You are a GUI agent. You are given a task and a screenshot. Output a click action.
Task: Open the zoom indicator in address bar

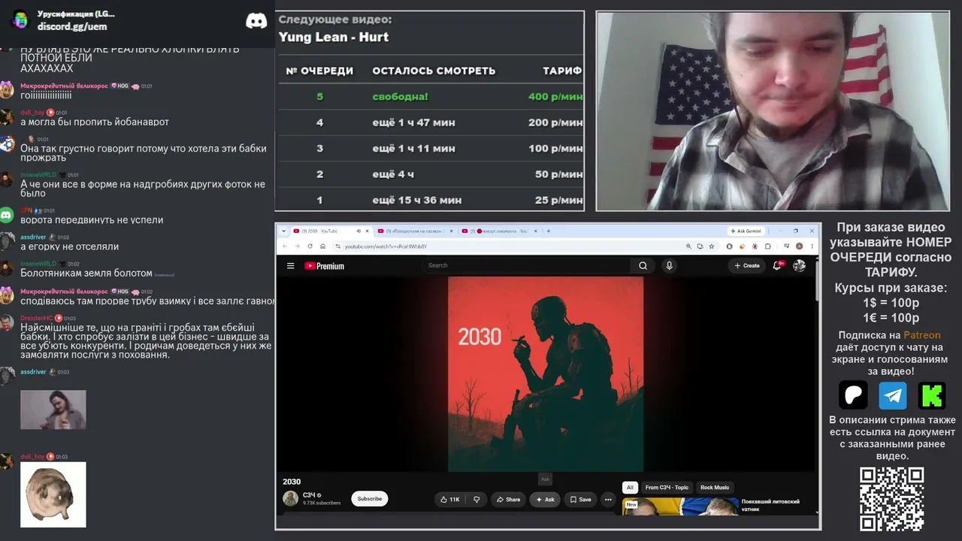click(x=688, y=246)
